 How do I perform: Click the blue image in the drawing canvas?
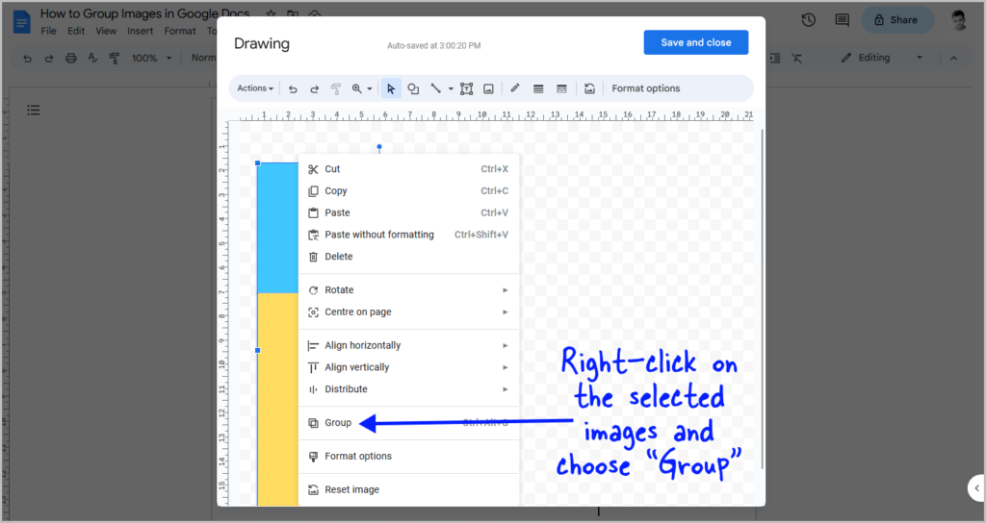pyautogui.click(x=278, y=228)
